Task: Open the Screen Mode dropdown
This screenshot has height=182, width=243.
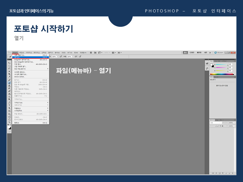Action: (x=119, y=53)
